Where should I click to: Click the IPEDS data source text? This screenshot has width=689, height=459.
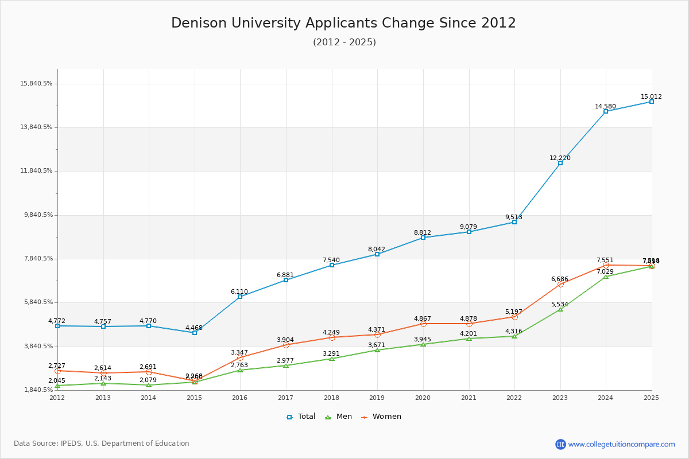102,443
